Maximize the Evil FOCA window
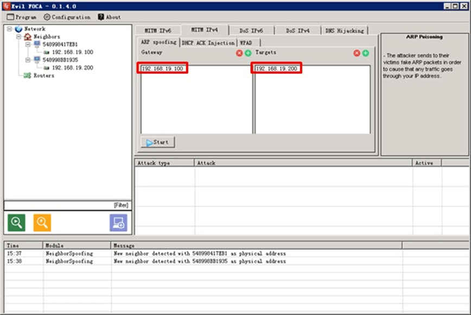471x315 pixels. tap(456, 6)
